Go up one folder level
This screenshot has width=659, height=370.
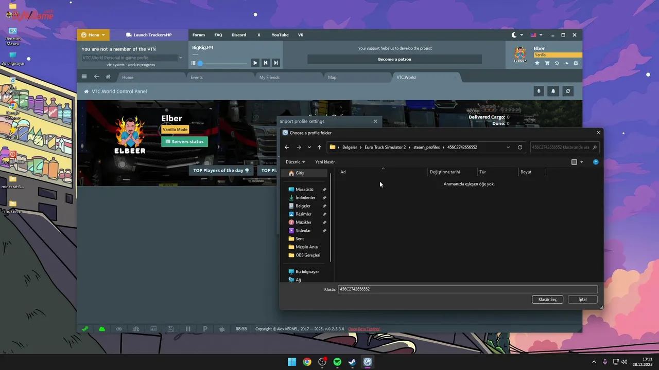(319, 147)
